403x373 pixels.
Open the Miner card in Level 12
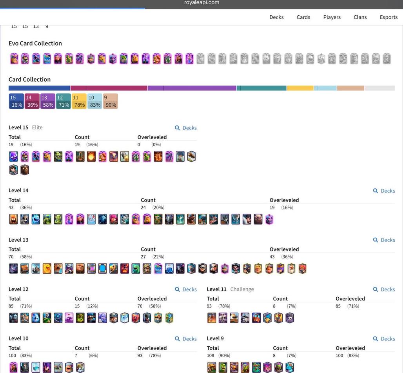[x=113, y=318]
